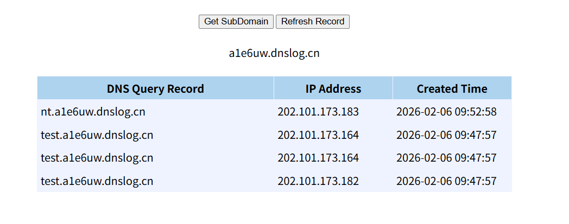569x224 pixels.
Task: Click the Created Time column header
Action: 452,89
